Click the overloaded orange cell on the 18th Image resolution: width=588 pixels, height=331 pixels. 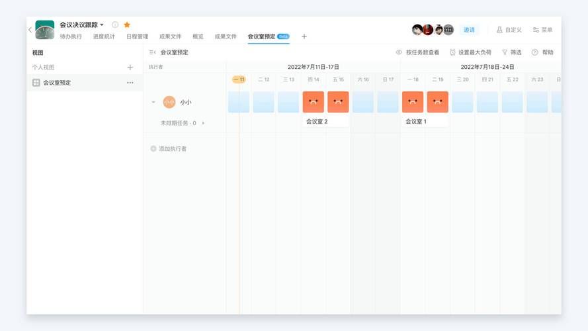tap(413, 102)
